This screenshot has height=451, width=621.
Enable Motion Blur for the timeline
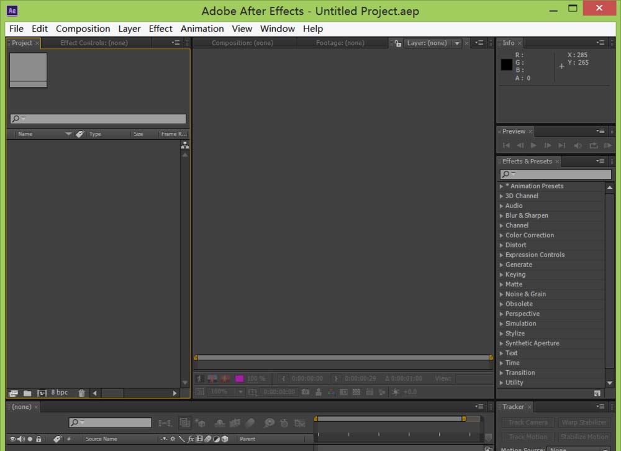click(x=250, y=423)
